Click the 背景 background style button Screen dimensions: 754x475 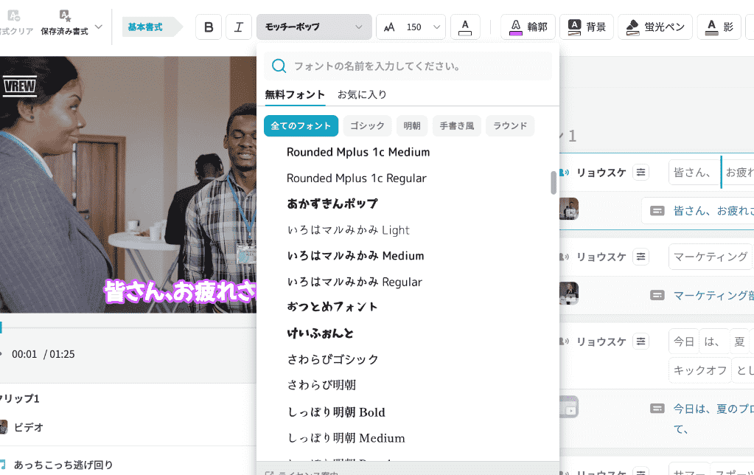pos(587,27)
